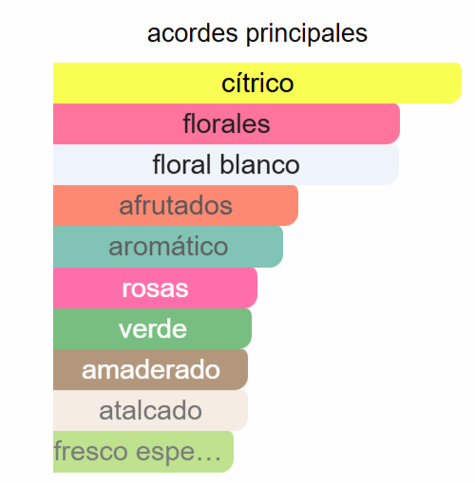Click the word cítrico label
This screenshot has height=483, width=475.
(257, 84)
